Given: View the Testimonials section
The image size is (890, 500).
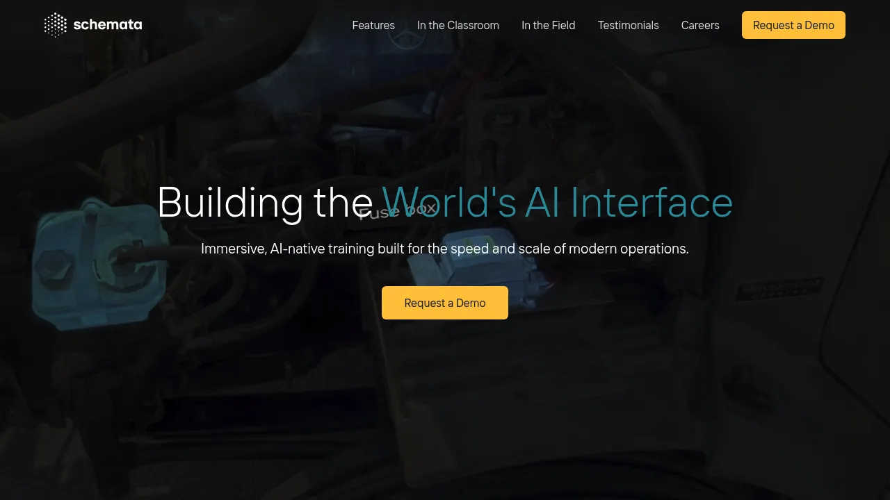Looking at the screenshot, I should [x=629, y=25].
